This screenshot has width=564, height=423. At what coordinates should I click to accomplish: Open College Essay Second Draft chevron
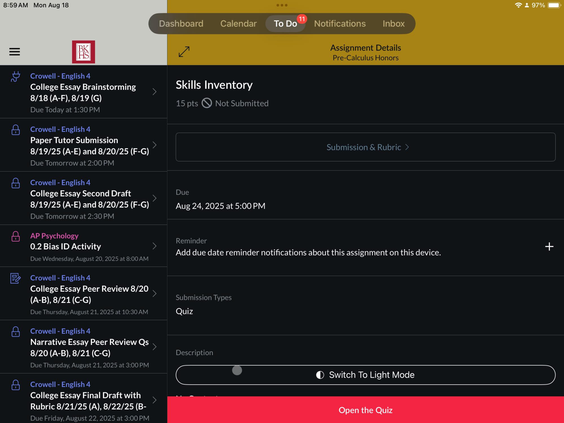[154, 198]
